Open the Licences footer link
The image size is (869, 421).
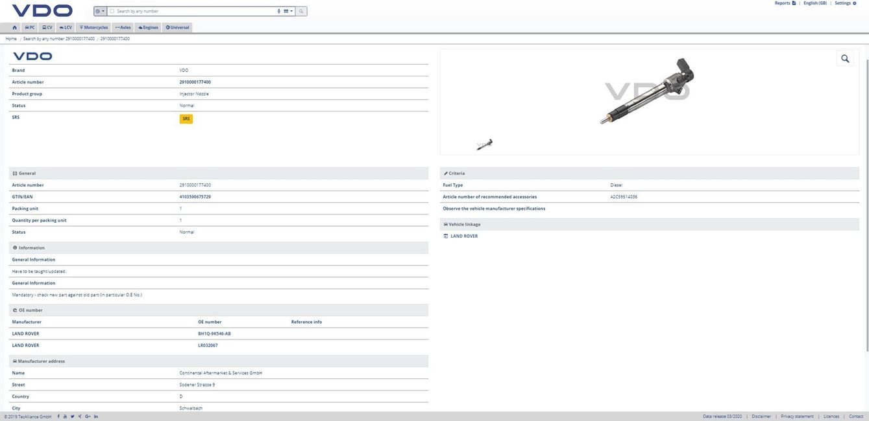(831, 416)
